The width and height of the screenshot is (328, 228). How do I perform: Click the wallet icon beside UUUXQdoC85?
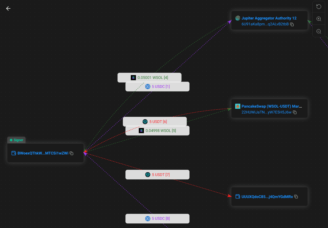pyautogui.click(x=238, y=196)
